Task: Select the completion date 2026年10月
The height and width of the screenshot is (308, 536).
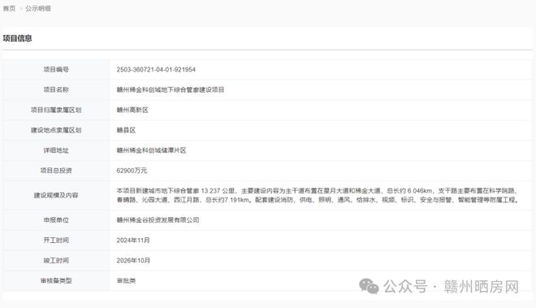Action: (x=133, y=260)
